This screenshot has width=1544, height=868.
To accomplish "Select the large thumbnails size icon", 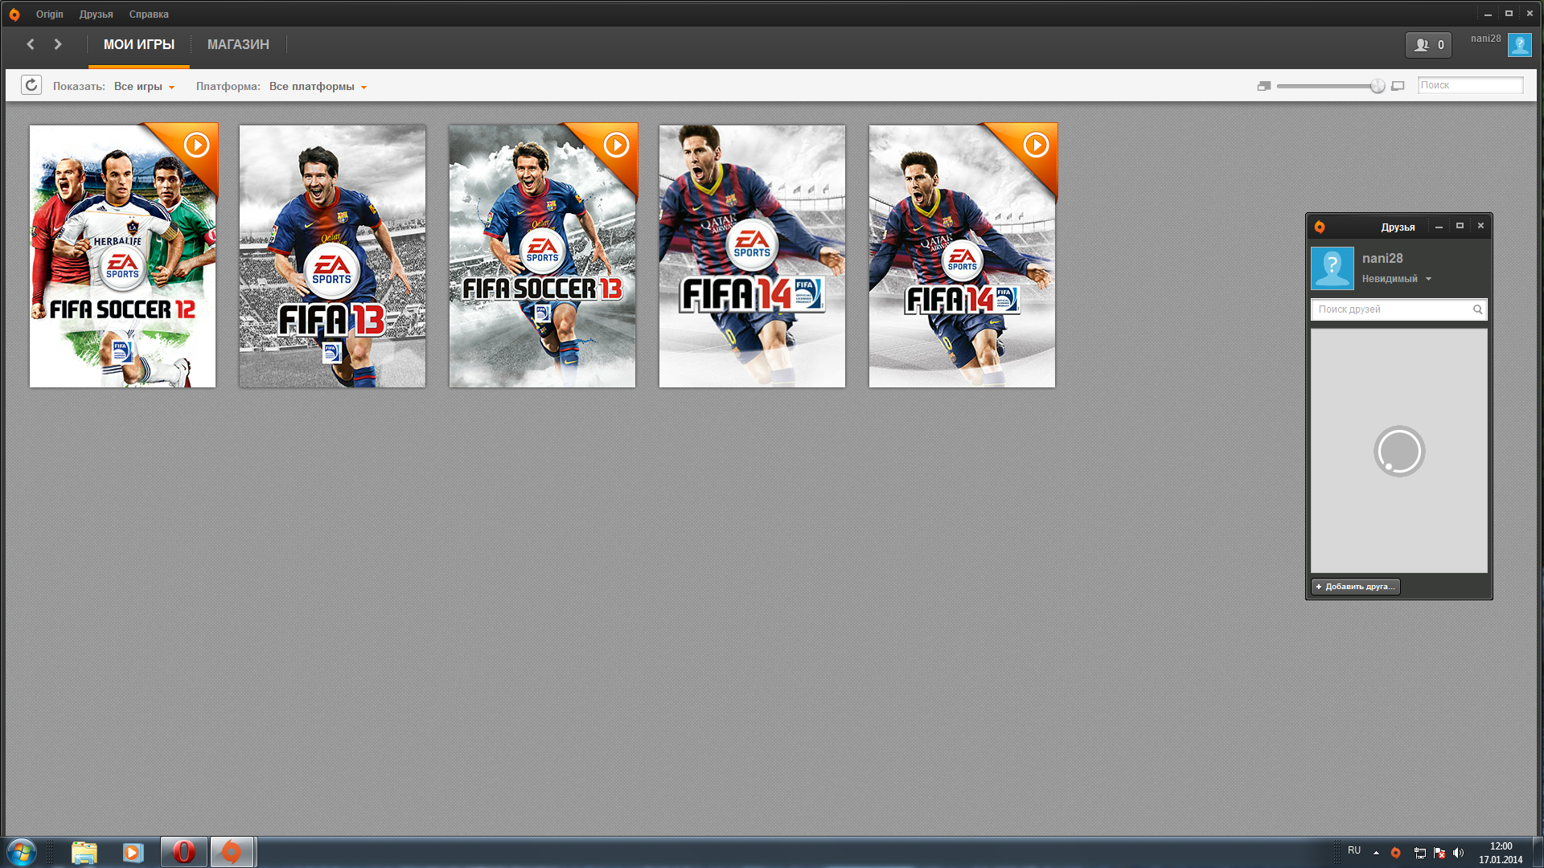I will (x=1398, y=86).
